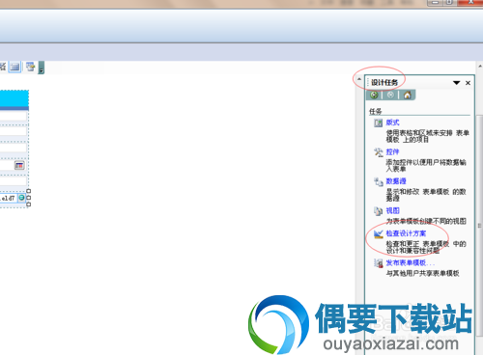Click the first empty form text field
Viewport: 483px width, 355px height.
coord(14,116)
